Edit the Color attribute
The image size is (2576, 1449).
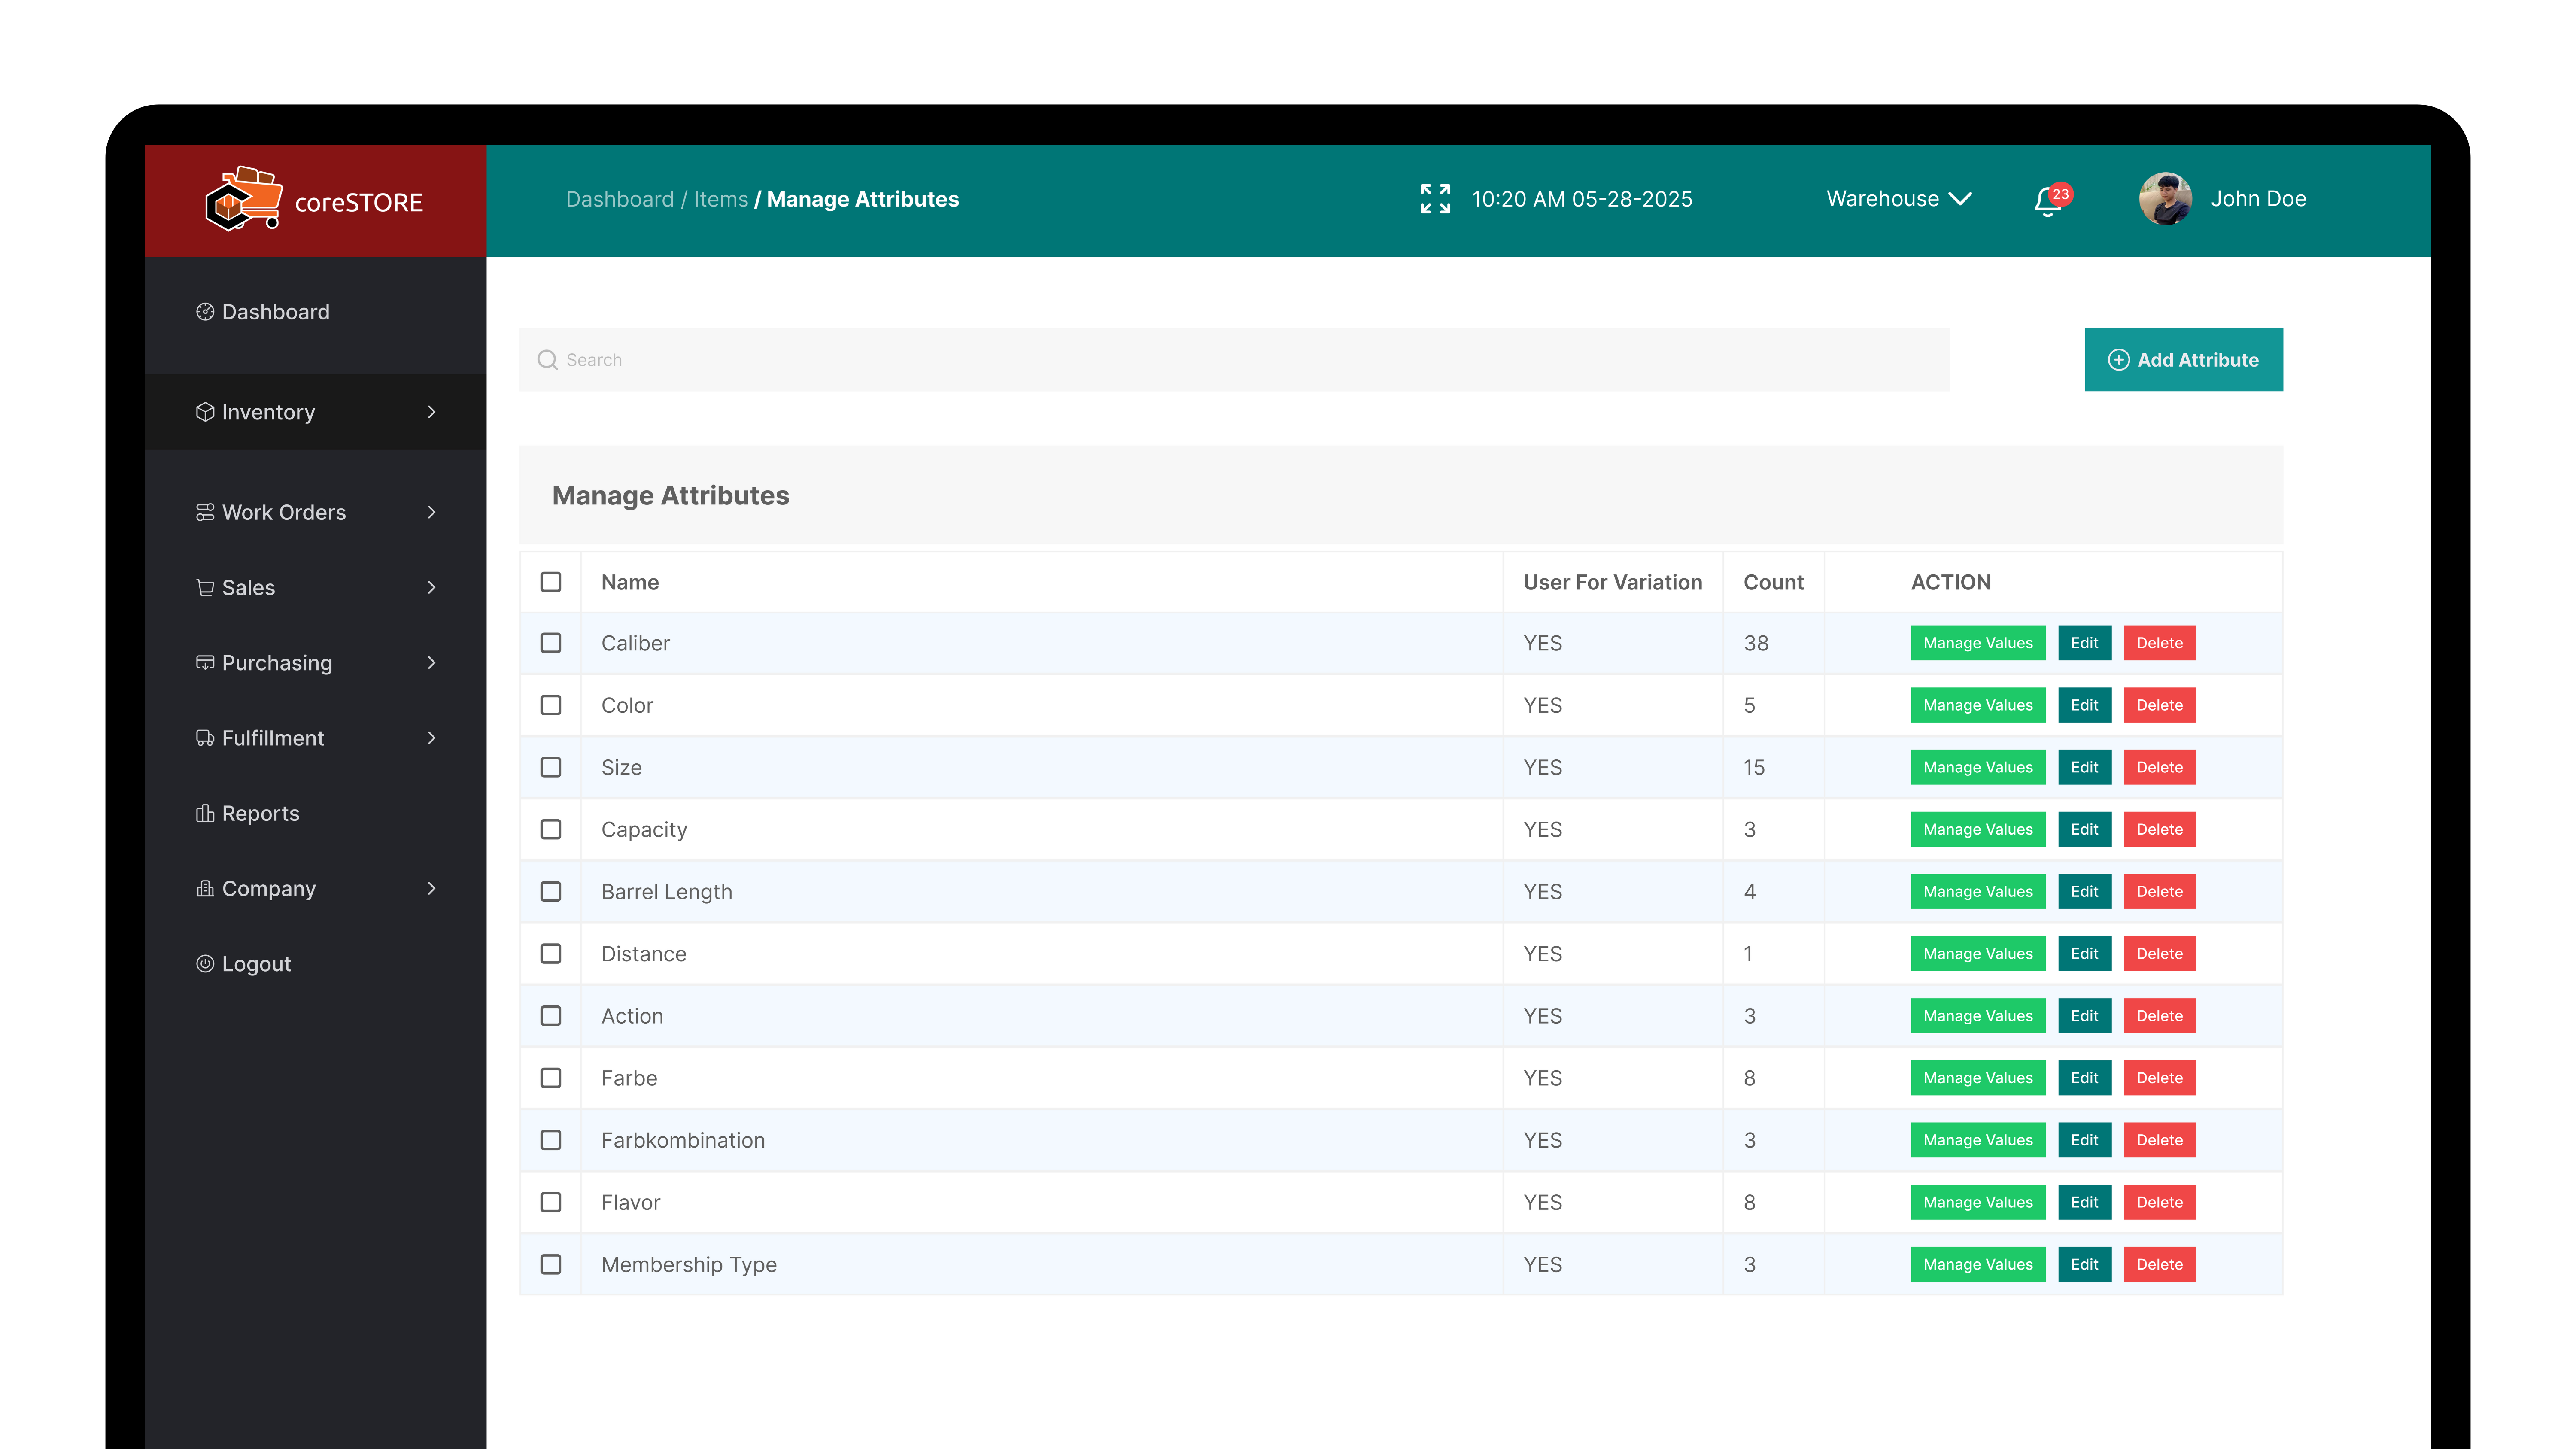click(x=2085, y=705)
